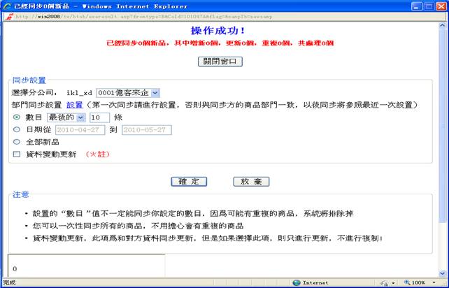Click the end date field 2010-05-27
This screenshot has width=449, height=288.
click(x=146, y=129)
